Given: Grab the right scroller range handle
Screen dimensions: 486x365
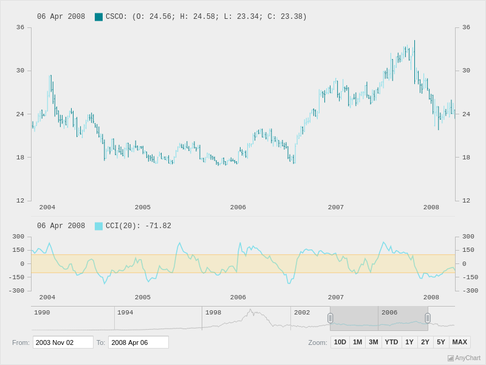Looking at the screenshot, I should pos(428,318).
